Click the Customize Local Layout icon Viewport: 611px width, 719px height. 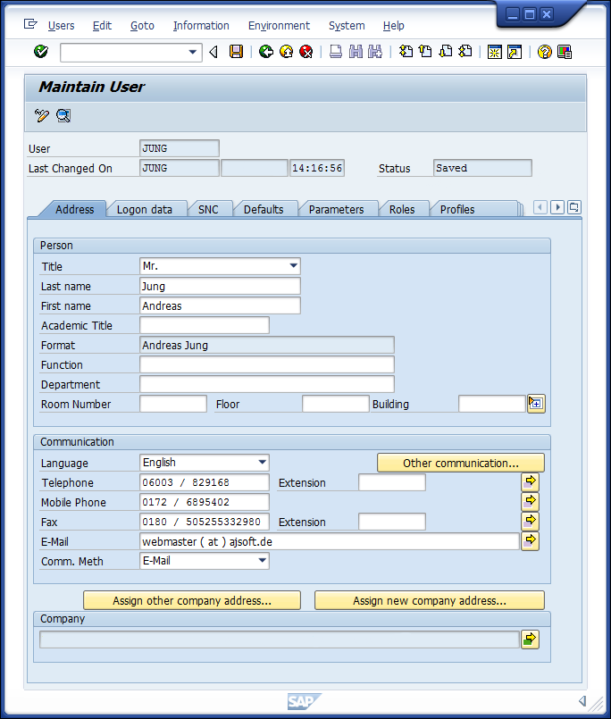pos(565,52)
